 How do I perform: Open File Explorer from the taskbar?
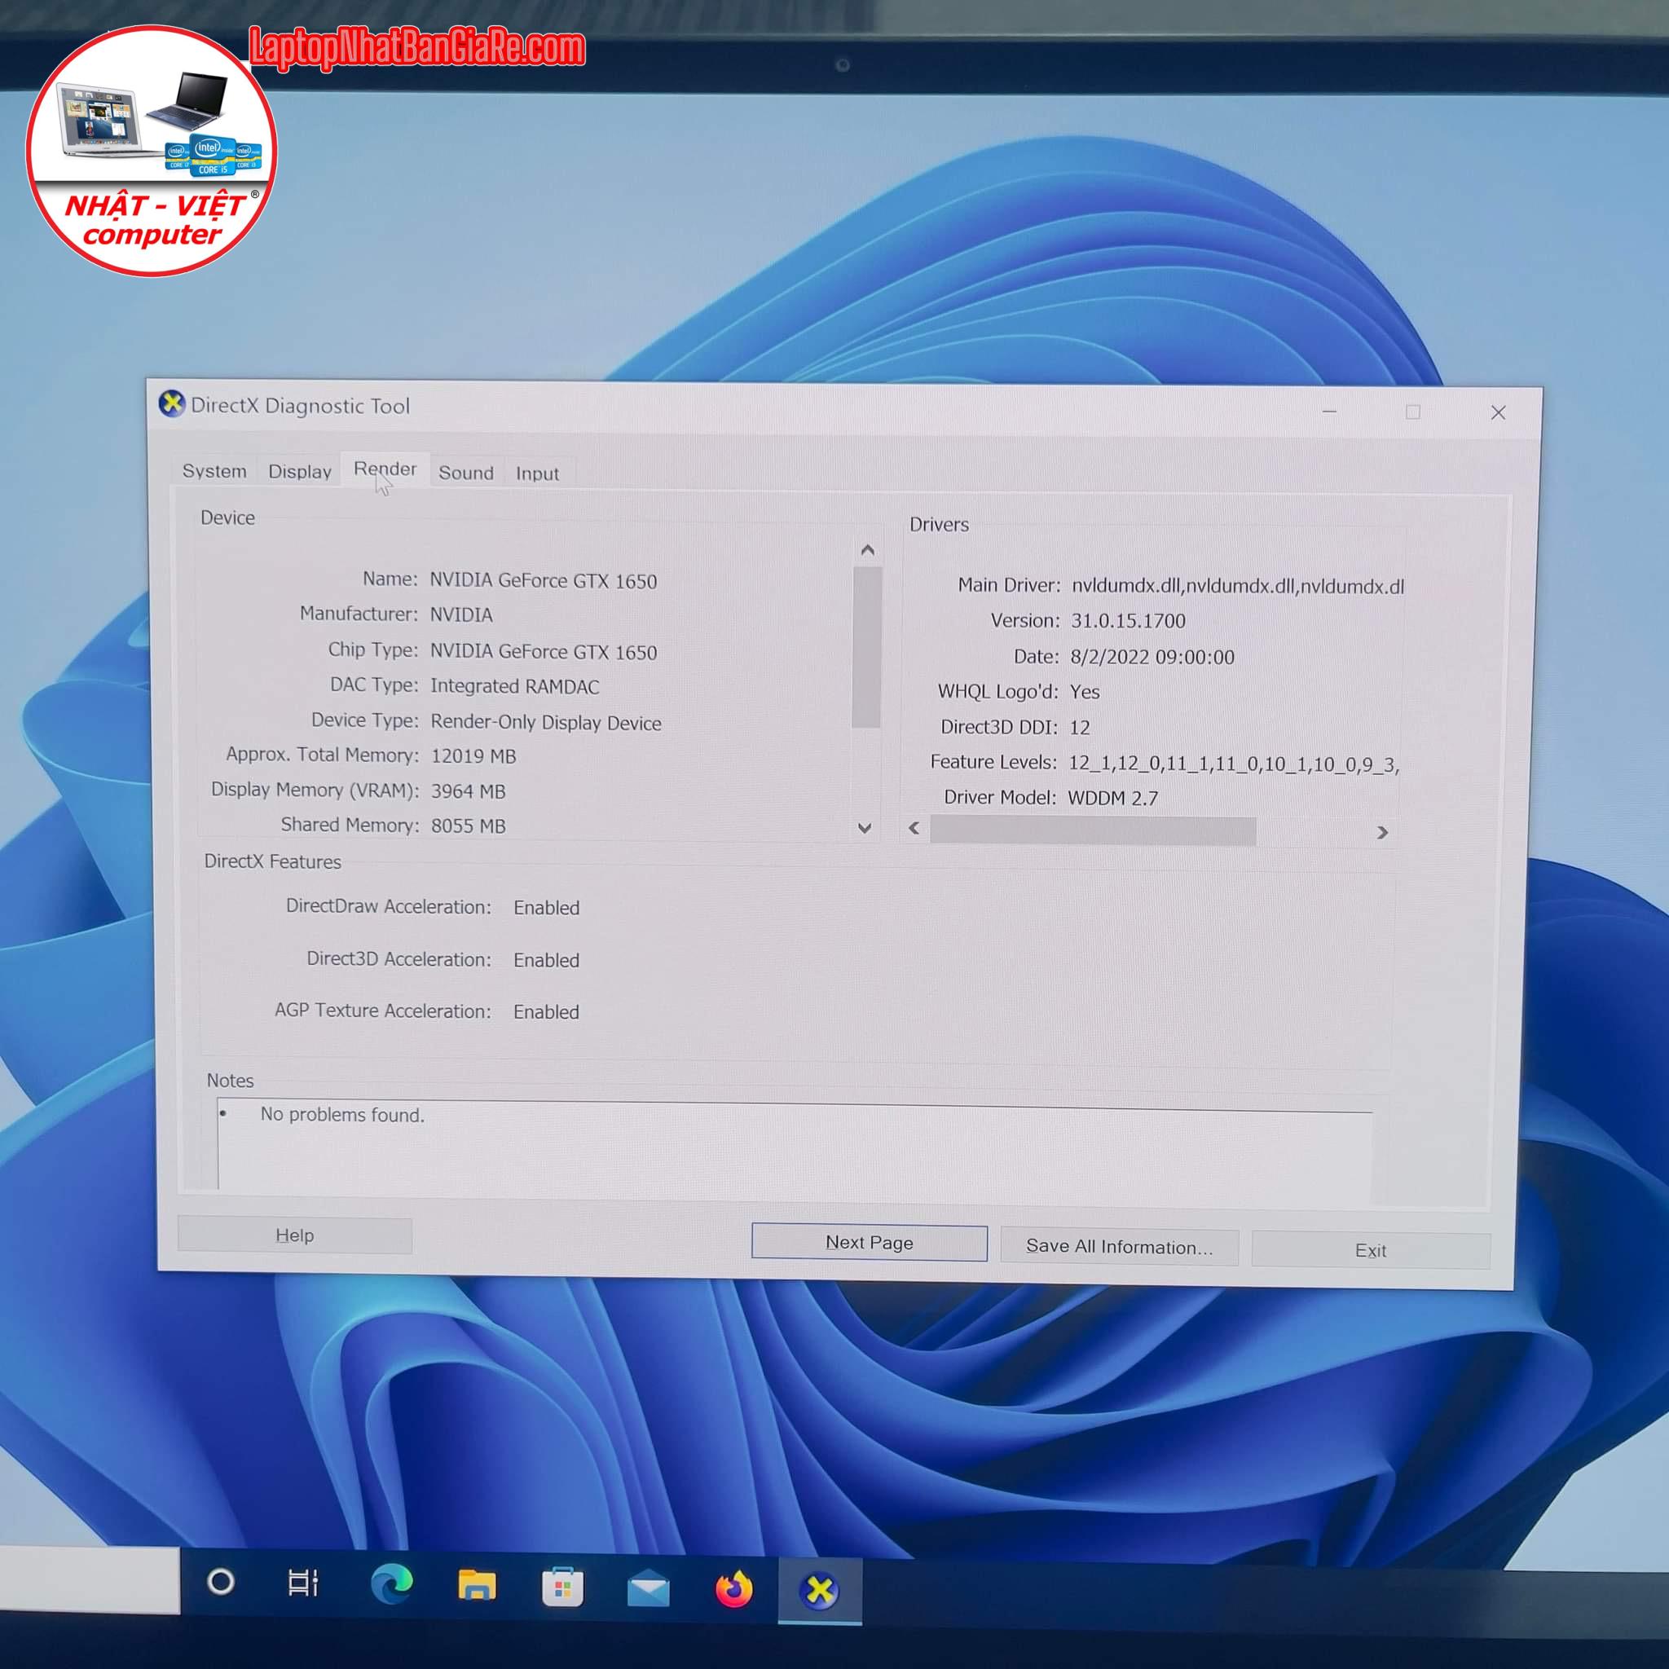[477, 1585]
